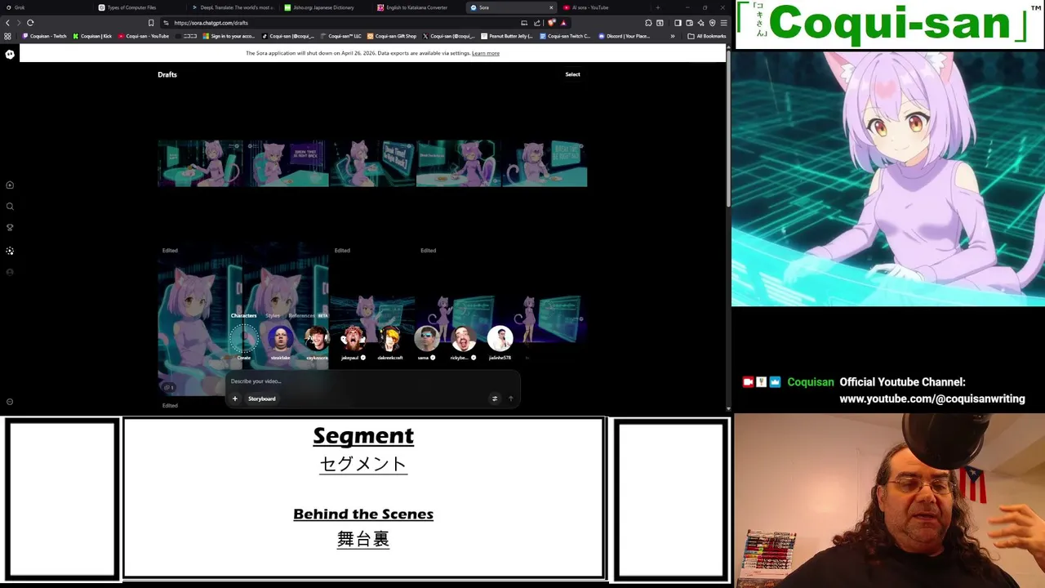Click the page vertical scrollbar
The height and width of the screenshot is (588, 1045).
tap(728, 131)
